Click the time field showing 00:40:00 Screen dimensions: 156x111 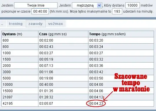[x=40, y=11]
